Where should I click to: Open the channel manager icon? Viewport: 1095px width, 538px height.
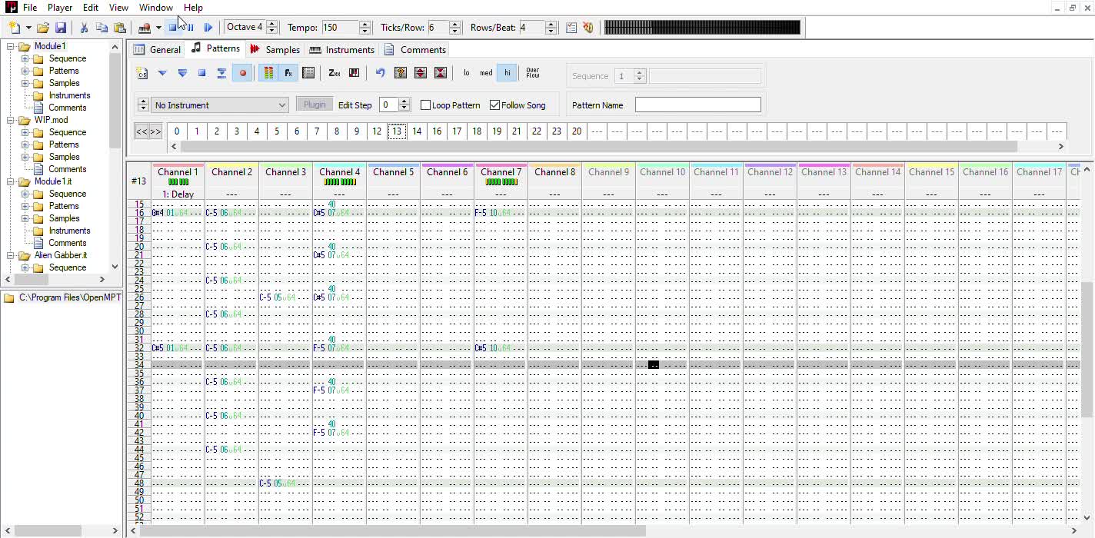308,73
